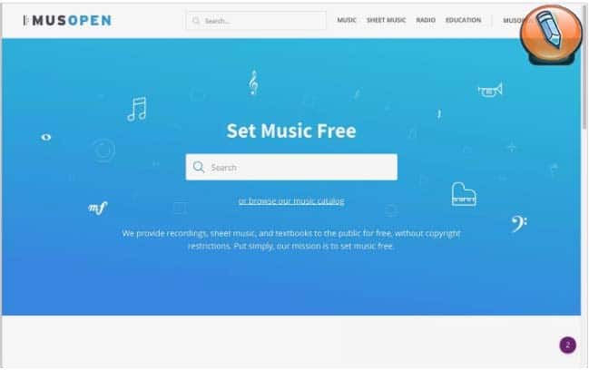Click the orange pencil edit badge
Viewport: 589px width, 370px height.
click(551, 34)
